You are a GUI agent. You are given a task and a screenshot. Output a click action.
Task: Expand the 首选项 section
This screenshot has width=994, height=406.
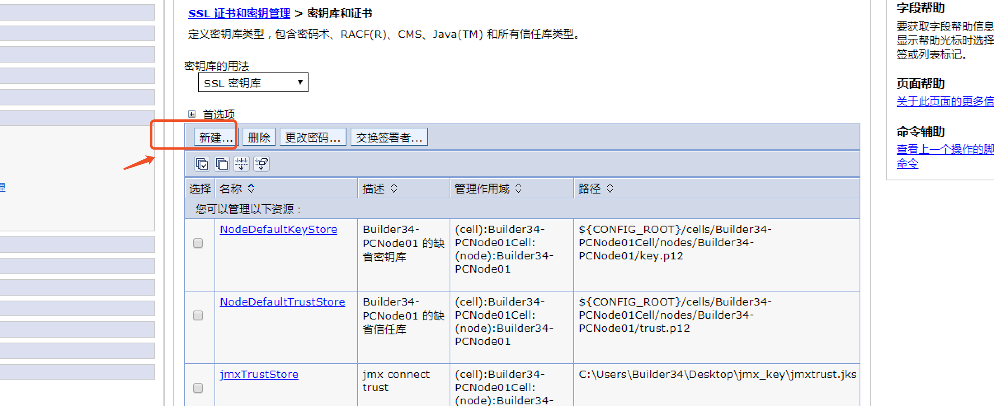pyautogui.click(x=192, y=114)
